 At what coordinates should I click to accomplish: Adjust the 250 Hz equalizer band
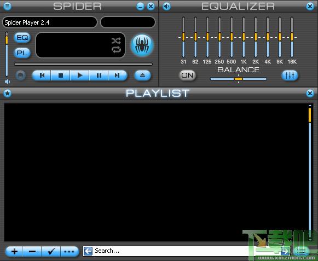point(219,37)
